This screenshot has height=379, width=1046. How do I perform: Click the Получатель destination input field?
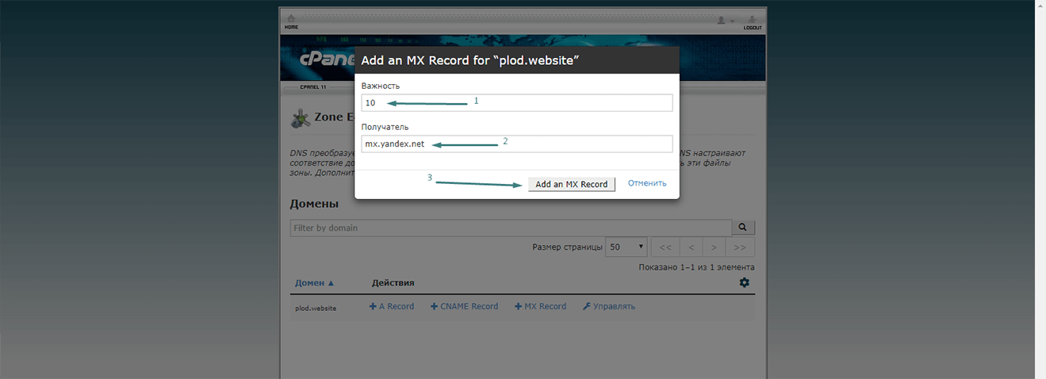tap(517, 144)
